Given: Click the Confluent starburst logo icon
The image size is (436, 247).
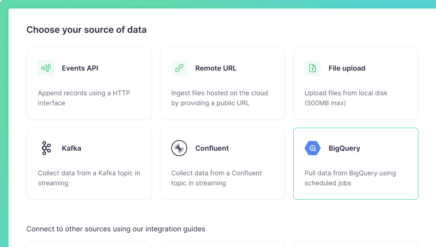Looking at the screenshot, I should pyautogui.click(x=179, y=148).
